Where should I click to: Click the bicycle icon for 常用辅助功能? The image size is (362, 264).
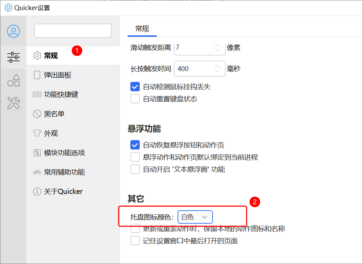37,172
